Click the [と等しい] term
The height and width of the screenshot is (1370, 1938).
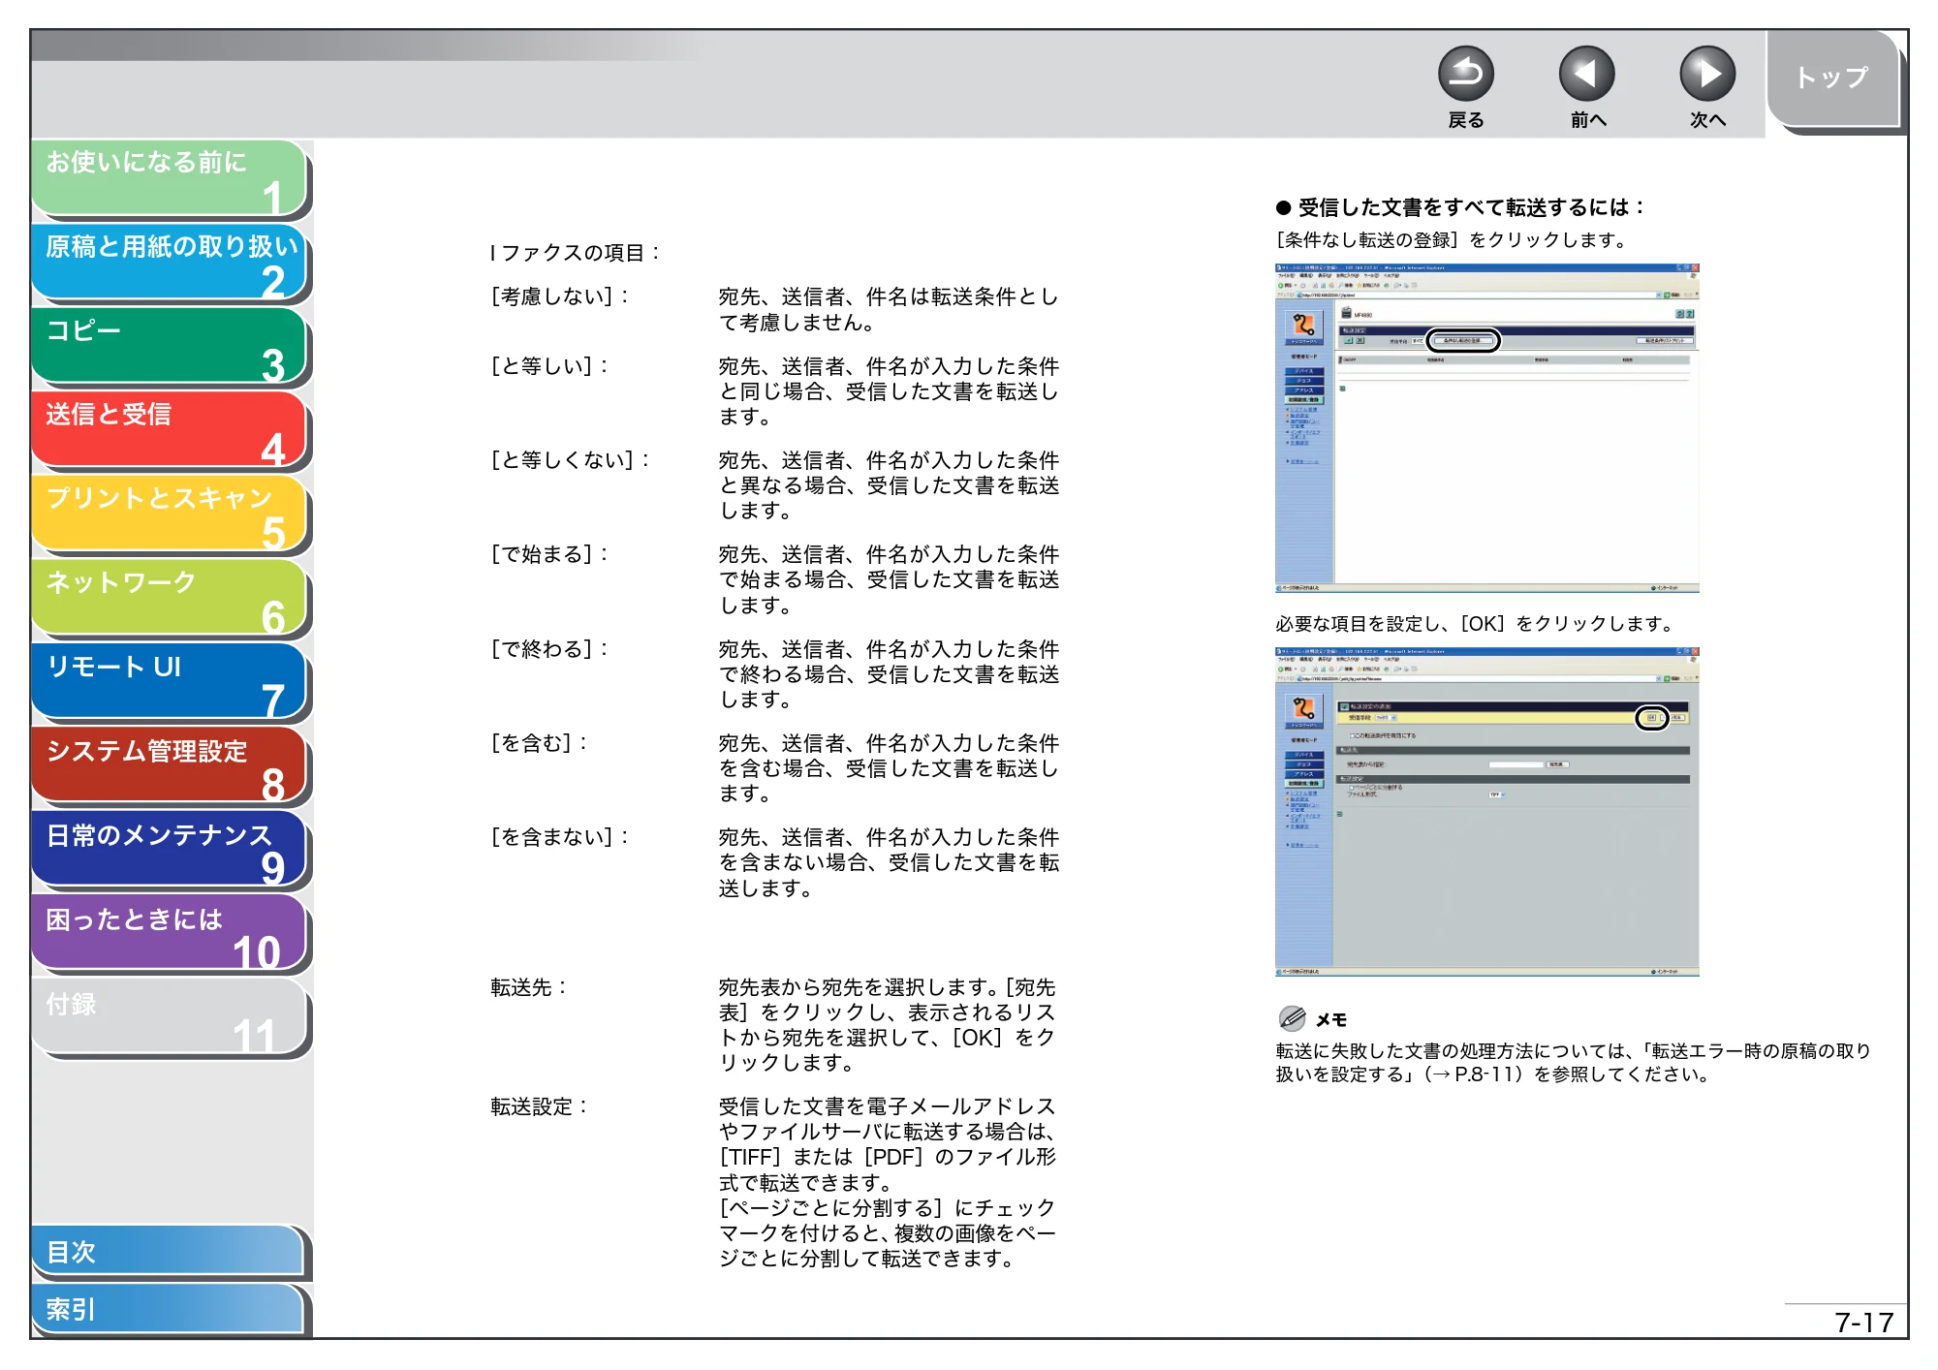[x=550, y=366]
